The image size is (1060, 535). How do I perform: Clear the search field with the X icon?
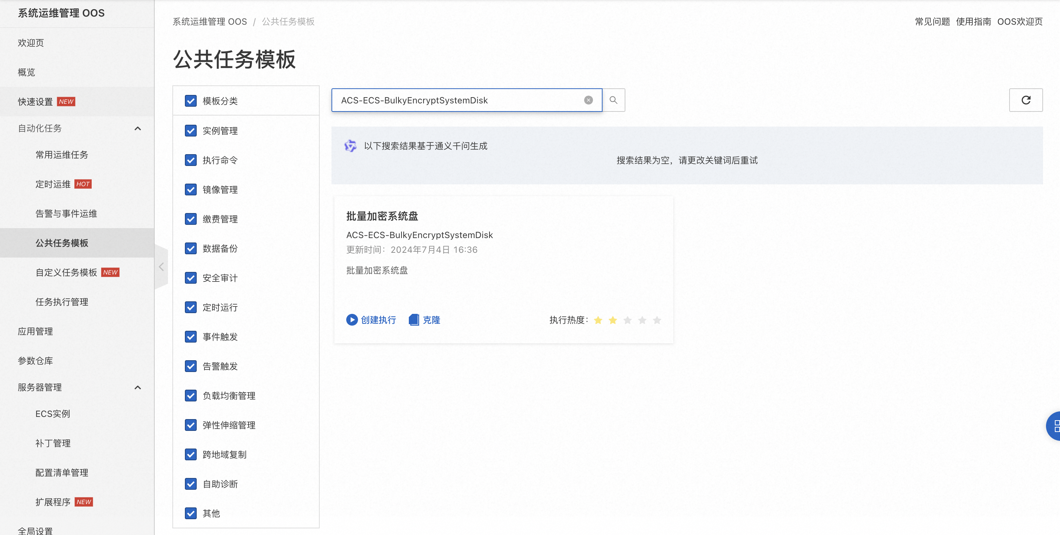(x=589, y=100)
